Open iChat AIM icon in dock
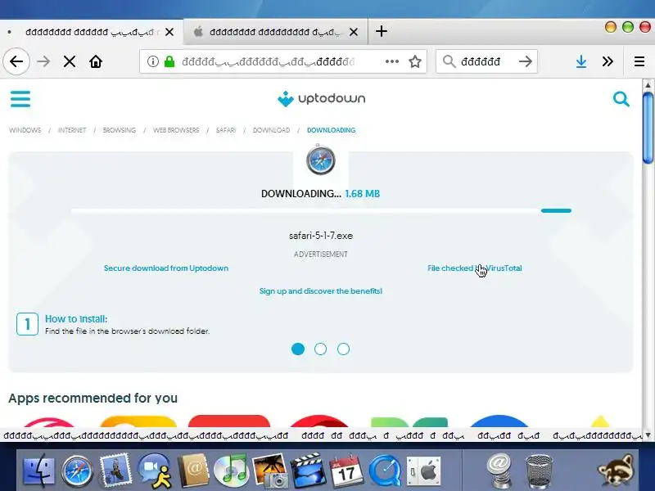The height and width of the screenshot is (491, 655). 155,471
